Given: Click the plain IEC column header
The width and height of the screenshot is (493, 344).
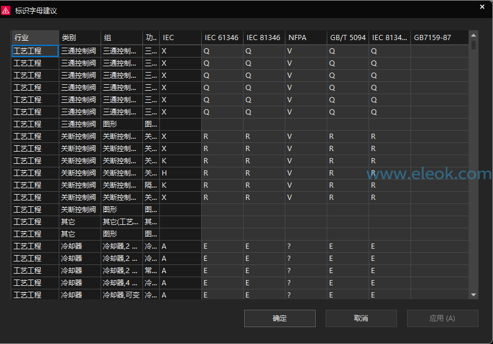Looking at the screenshot, I should [180, 38].
